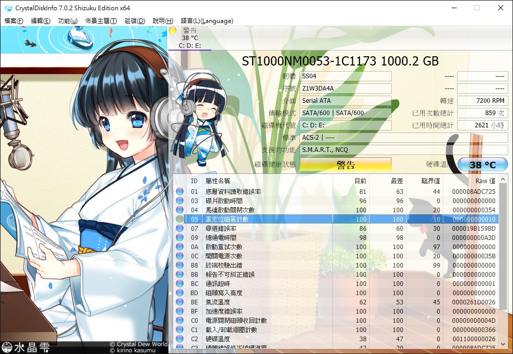Click the SMART list vertical scrollbar thumb
This screenshot has height=354, width=513.
503,247
